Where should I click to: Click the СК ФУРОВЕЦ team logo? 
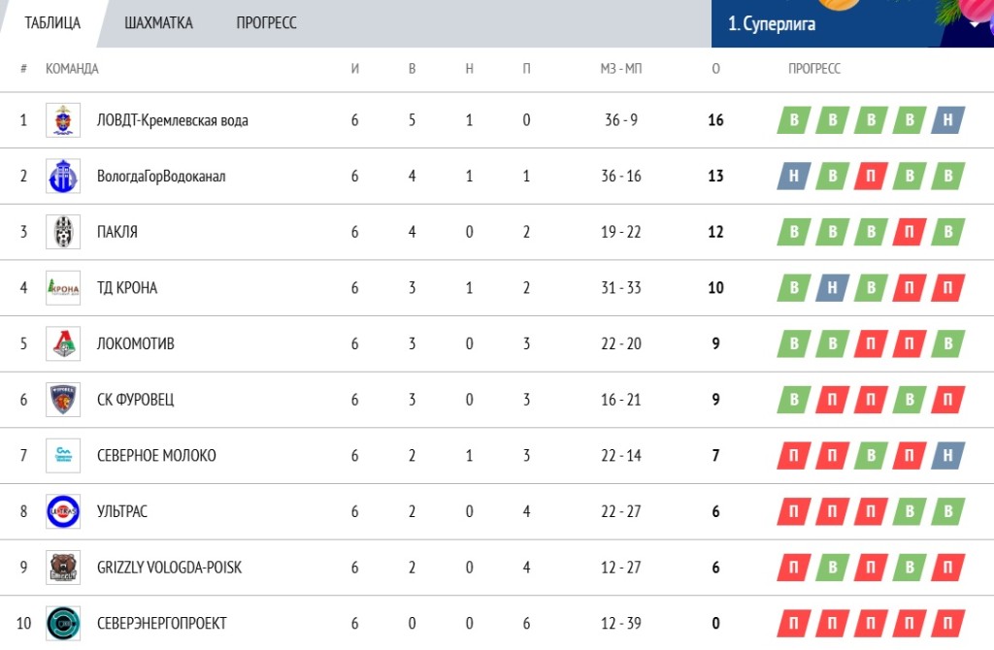coord(63,400)
